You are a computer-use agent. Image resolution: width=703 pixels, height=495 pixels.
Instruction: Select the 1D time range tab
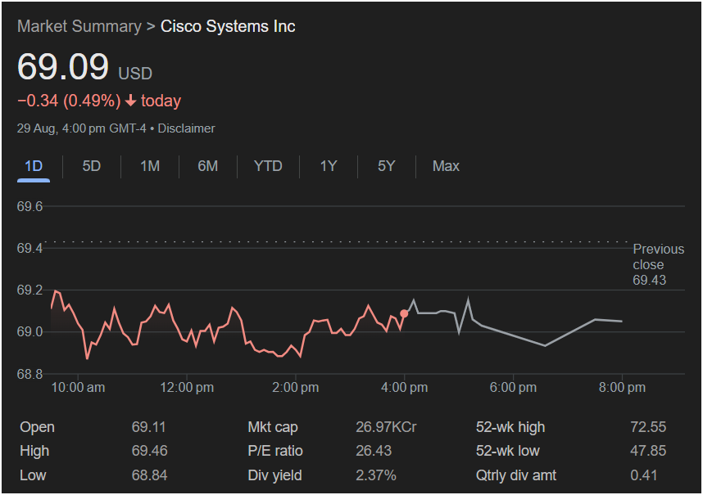[34, 166]
